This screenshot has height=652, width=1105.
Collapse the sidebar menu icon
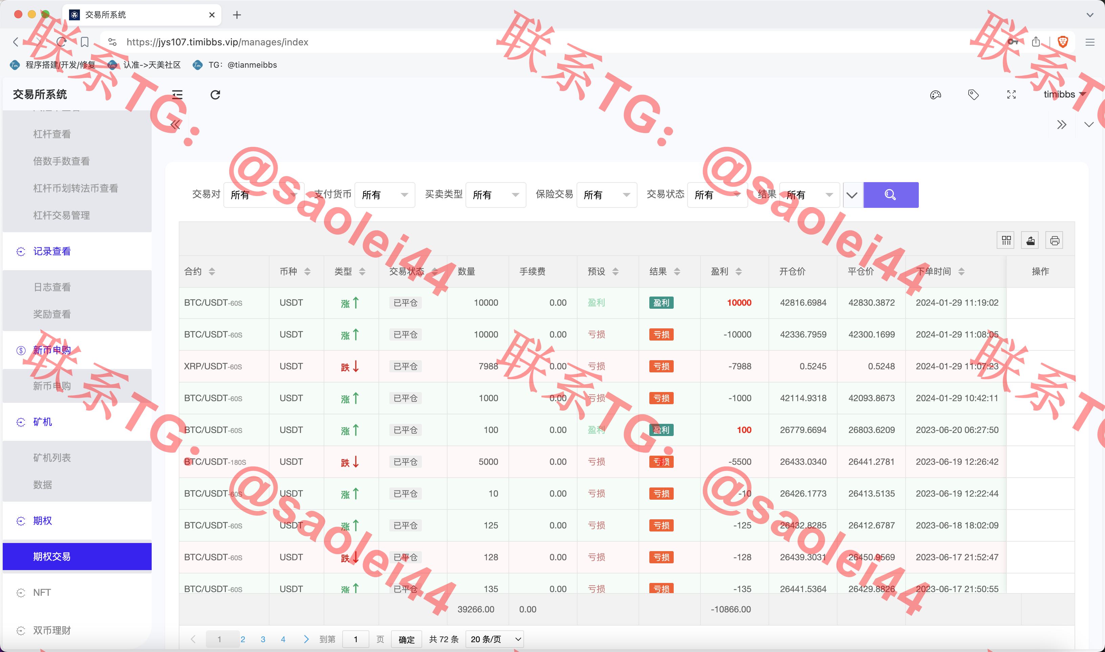177,95
